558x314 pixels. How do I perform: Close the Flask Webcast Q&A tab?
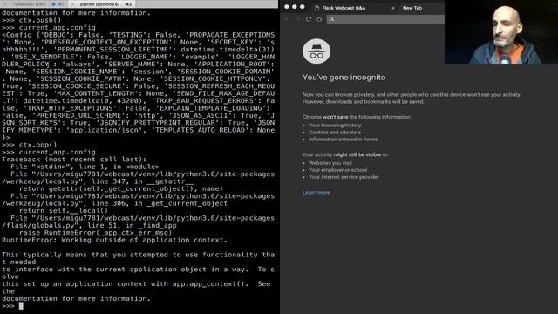coord(393,8)
